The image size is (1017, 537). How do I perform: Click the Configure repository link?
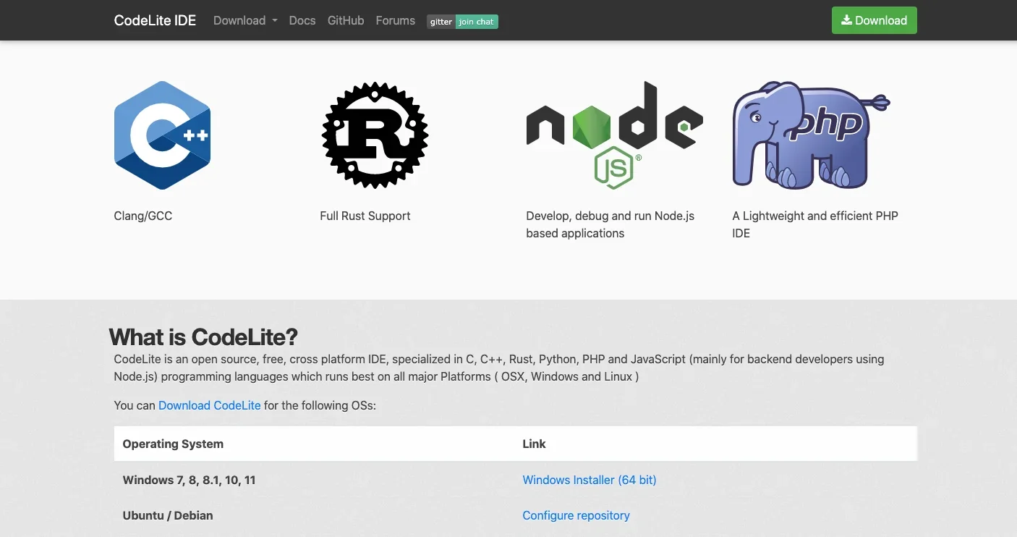tap(576, 515)
